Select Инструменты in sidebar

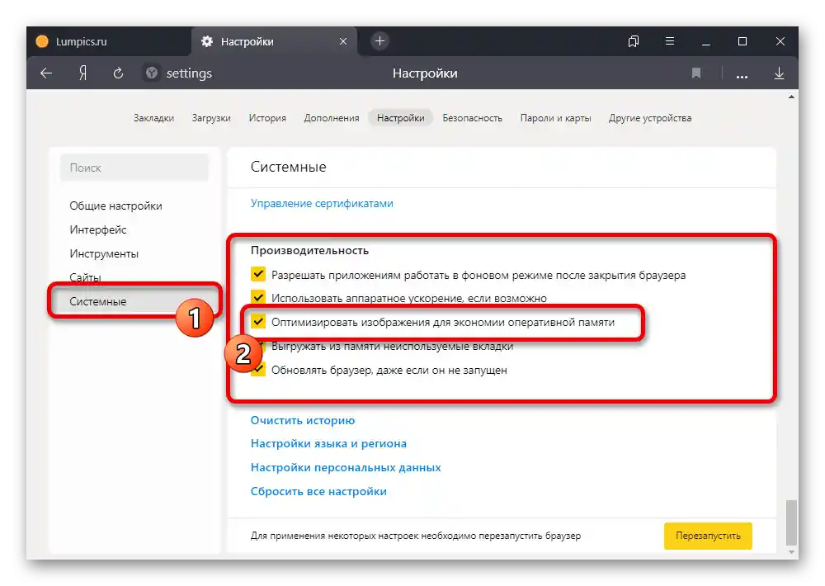click(104, 253)
